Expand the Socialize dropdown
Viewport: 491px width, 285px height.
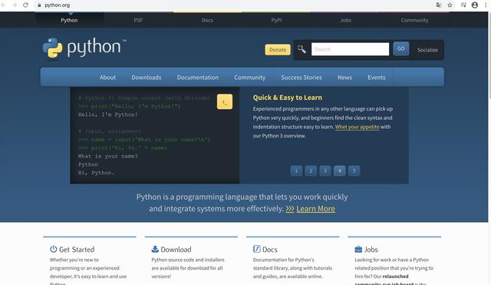point(427,49)
